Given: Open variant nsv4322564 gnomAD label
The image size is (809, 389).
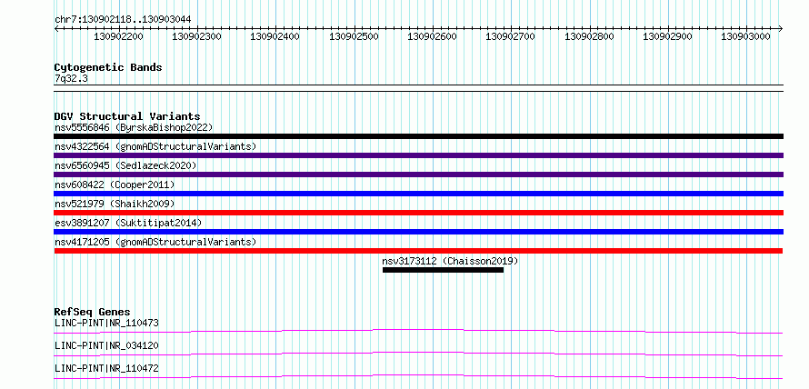Looking at the screenshot, I should [155, 146].
